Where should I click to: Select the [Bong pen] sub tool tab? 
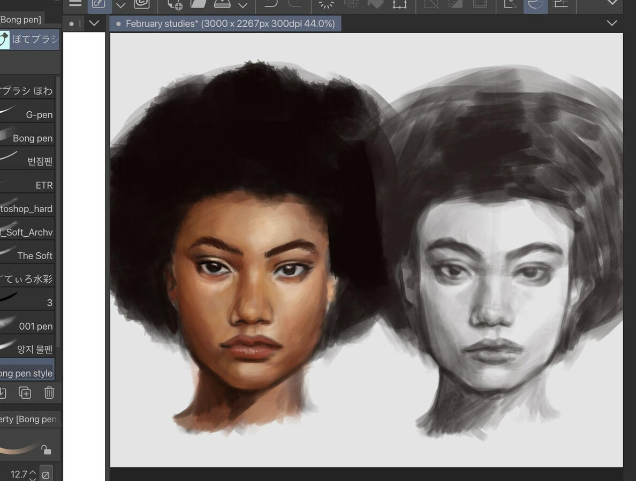pos(21,20)
